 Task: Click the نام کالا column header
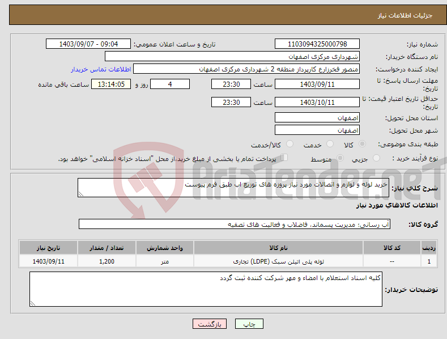(x=278, y=248)
